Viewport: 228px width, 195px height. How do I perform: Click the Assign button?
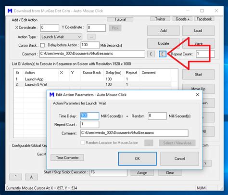[x=142, y=173]
